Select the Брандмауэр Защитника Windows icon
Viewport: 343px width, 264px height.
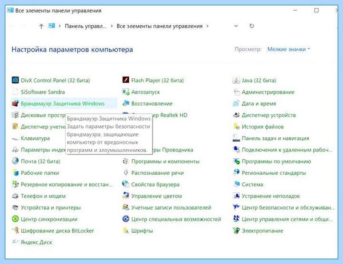click(15, 103)
